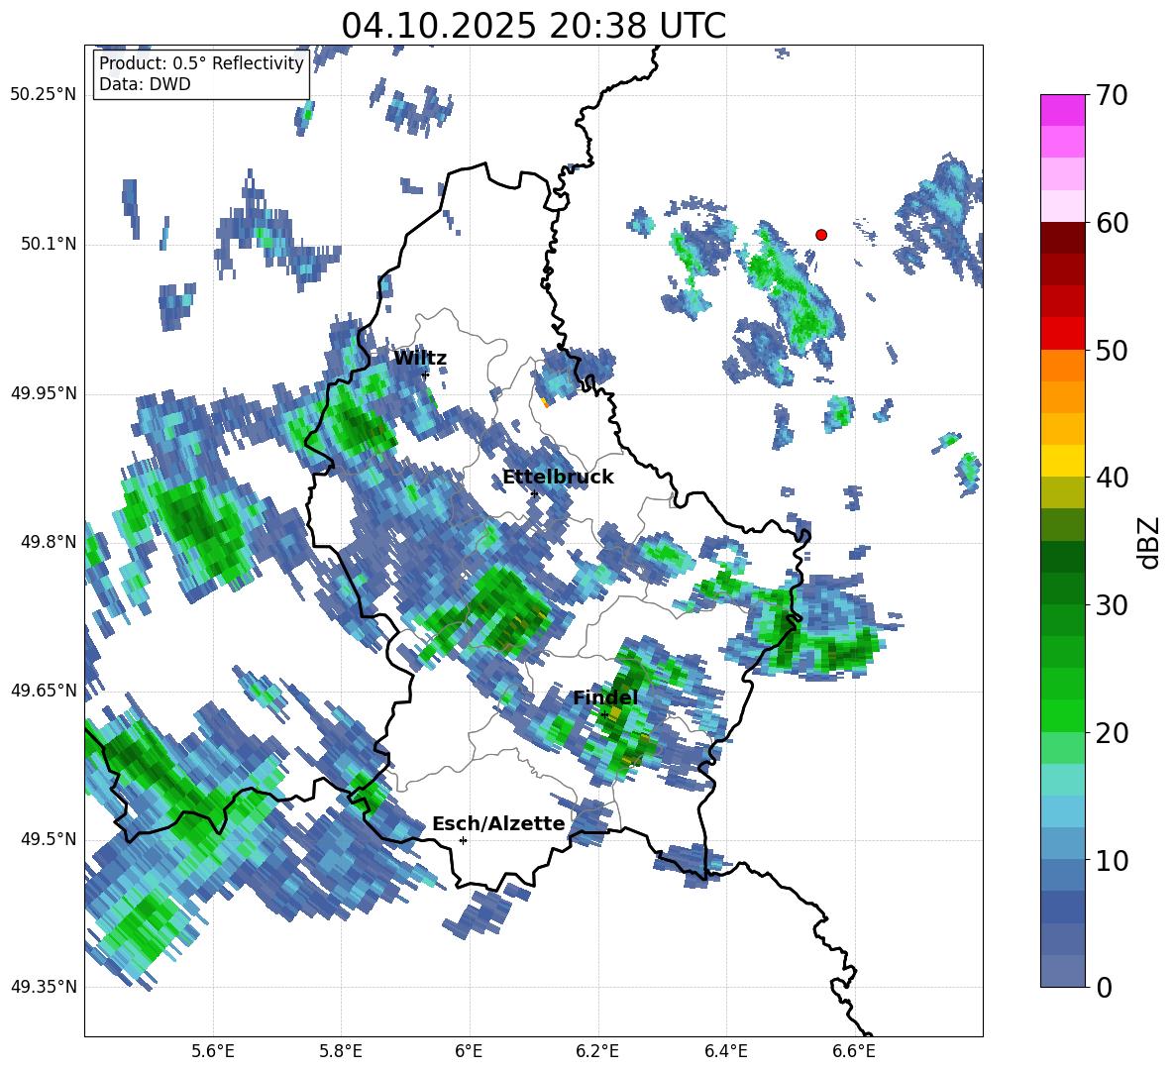Click the 5.6°E longitude label

point(213,1051)
